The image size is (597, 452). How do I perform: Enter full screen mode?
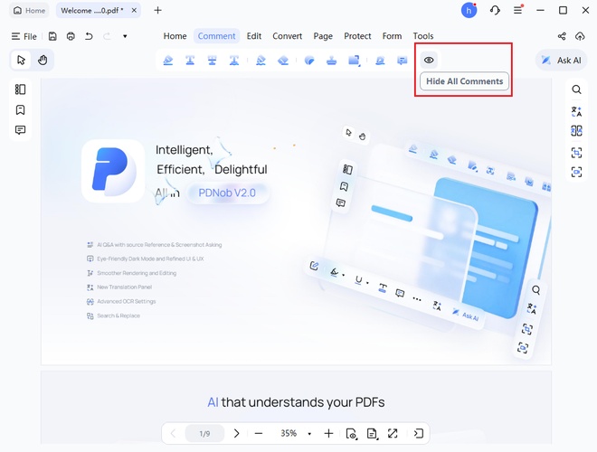[393, 433]
